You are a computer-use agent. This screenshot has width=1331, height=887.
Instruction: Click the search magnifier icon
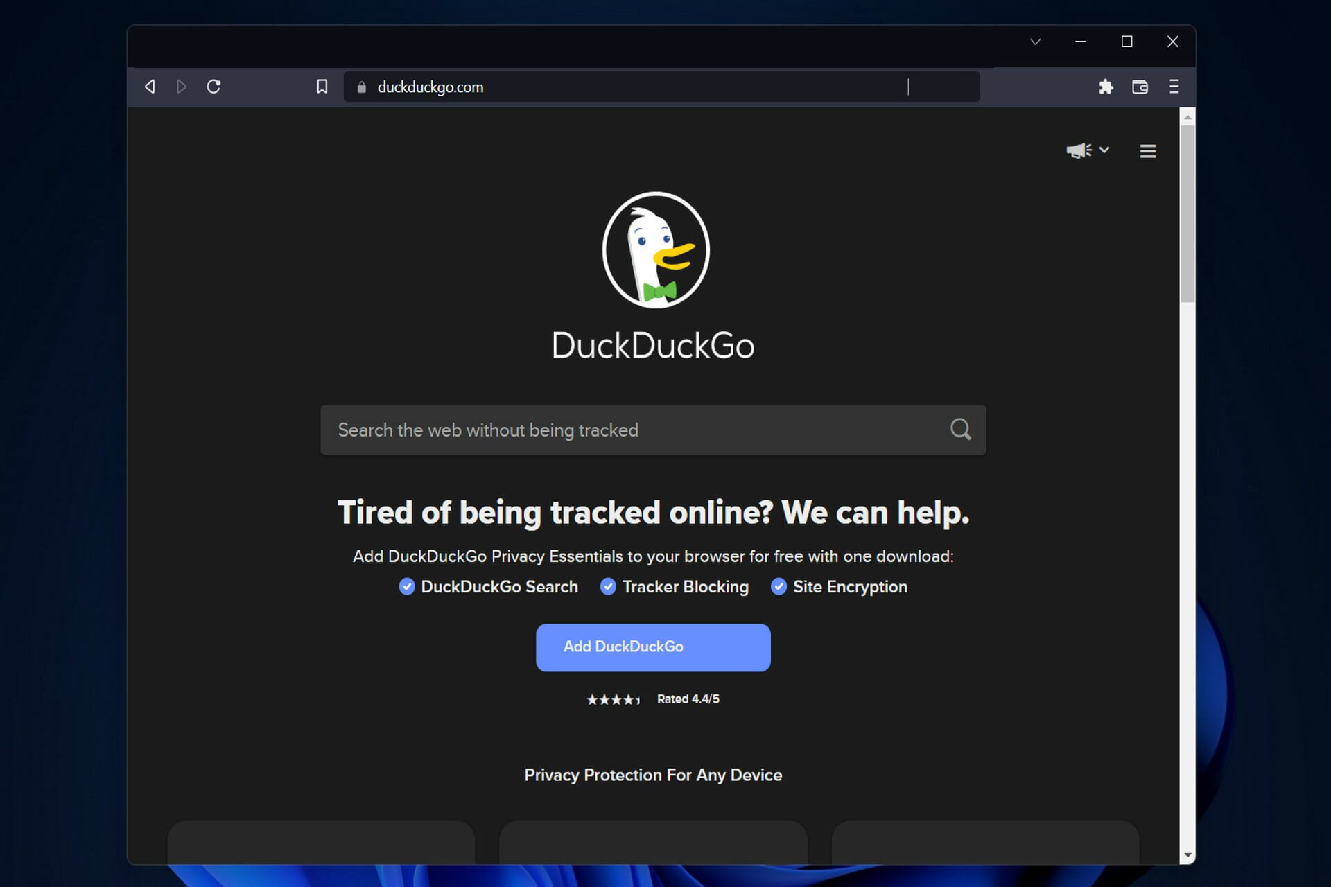(959, 430)
